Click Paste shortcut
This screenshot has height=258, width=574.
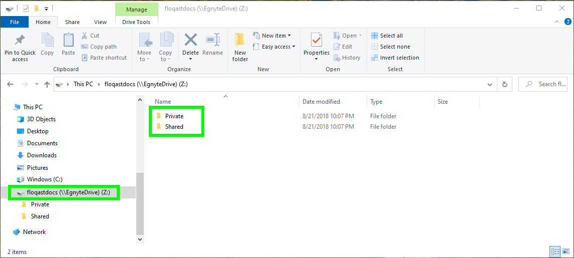104,58
